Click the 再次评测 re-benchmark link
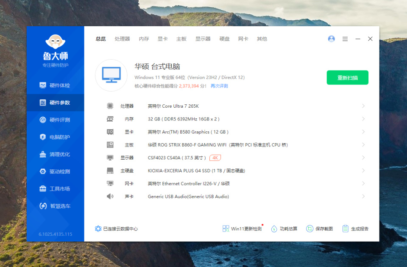The height and width of the screenshot is (267, 407). tap(219, 86)
